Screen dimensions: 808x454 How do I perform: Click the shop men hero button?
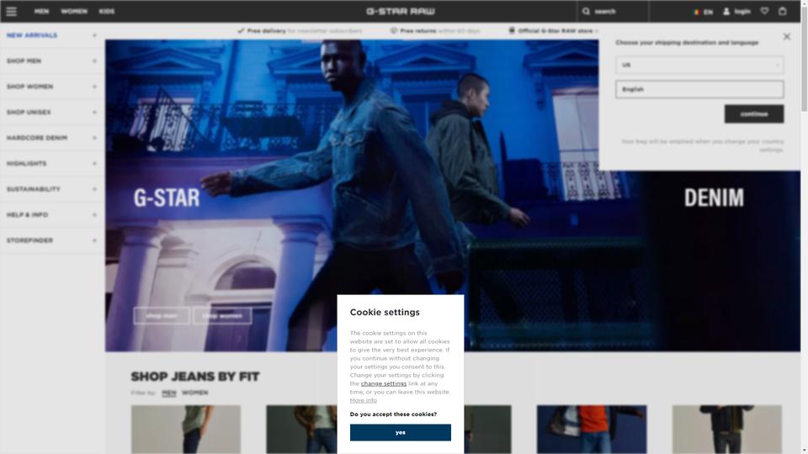(x=162, y=315)
